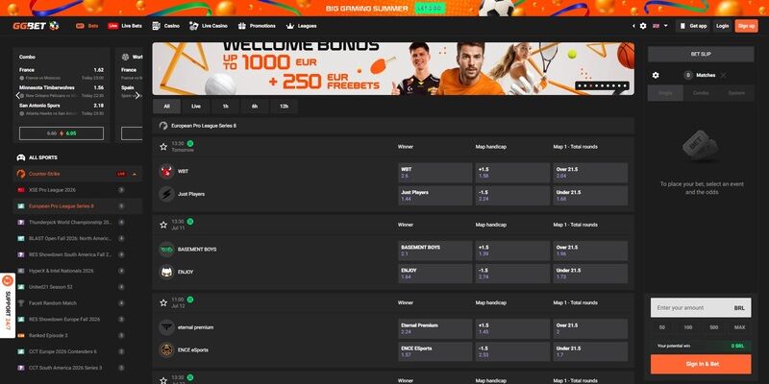This screenshot has width=769, height=384.
Task: Click the ENCE eSports team logo
Action: pyautogui.click(x=166, y=350)
